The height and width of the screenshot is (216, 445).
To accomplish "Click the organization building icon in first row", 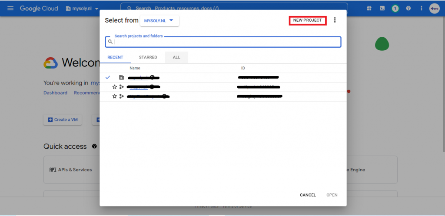I will [122, 77].
